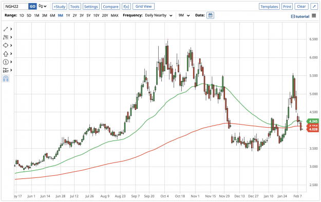Click the 6.500 price axis label

point(313,39)
